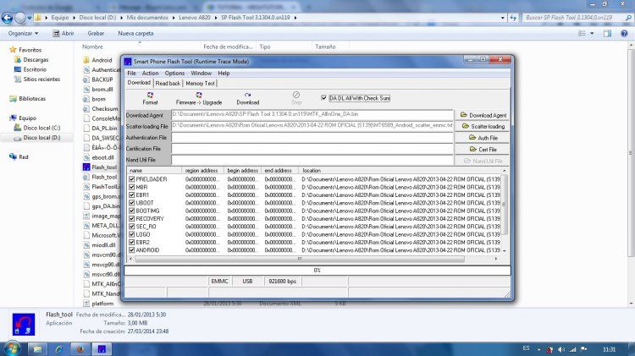Click the Certification File field
Viewport: 635px width, 356px height.
click(x=312, y=149)
